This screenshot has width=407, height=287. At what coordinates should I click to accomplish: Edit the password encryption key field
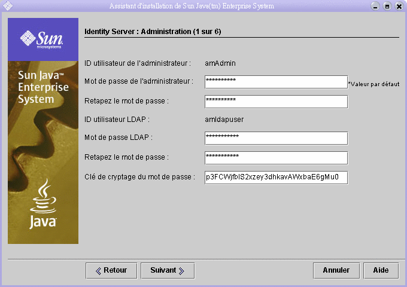[x=276, y=178]
